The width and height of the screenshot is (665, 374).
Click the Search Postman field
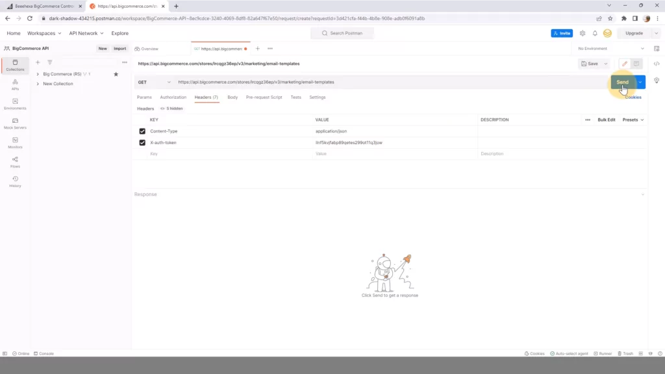pos(342,33)
